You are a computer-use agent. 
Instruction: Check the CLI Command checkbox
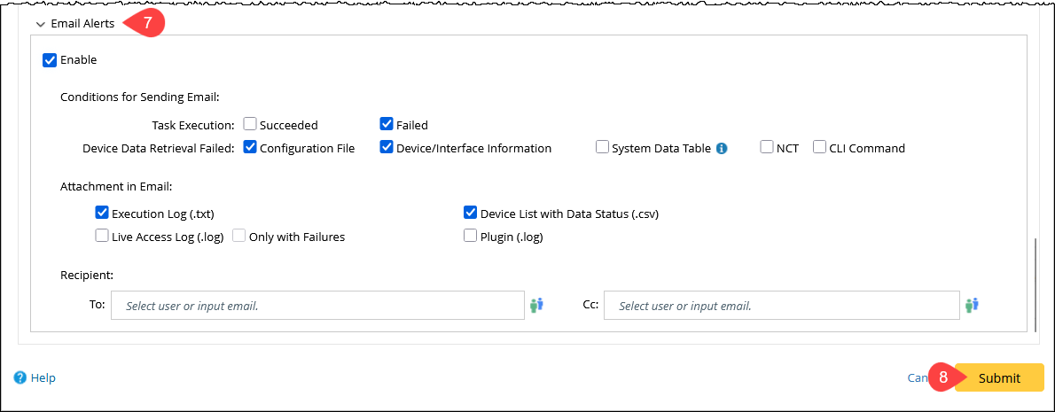click(819, 148)
